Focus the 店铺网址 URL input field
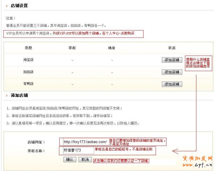The height and width of the screenshot is (171, 215). [85, 142]
